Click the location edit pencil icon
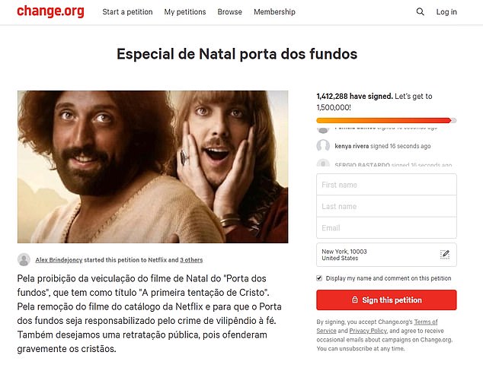 (444, 255)
